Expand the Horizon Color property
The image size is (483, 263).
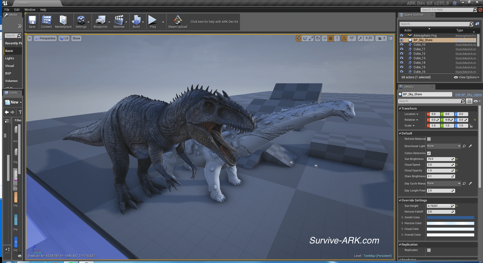(x=402, y=223)
